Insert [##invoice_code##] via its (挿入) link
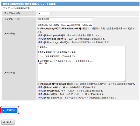 point(40,42)
